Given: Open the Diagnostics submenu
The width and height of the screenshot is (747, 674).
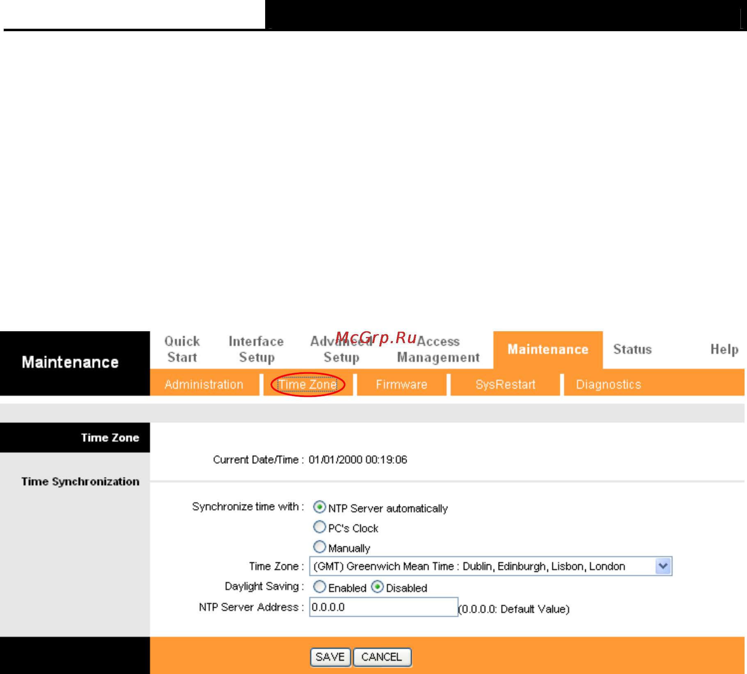Looking at the screenshot, I should click(608, 385).
